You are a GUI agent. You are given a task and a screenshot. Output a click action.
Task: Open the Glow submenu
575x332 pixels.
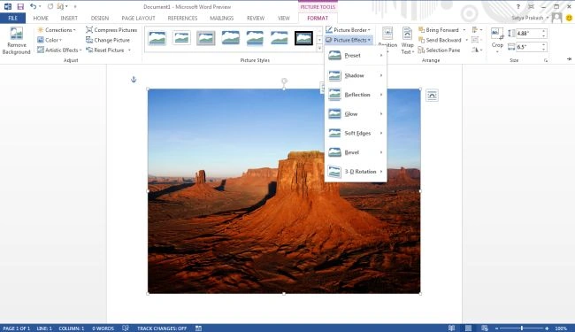coord(356,114)
